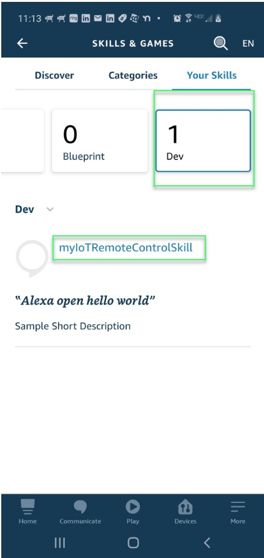Select the 0 Blueprint card
264x558 pixels.
point(100,141)
